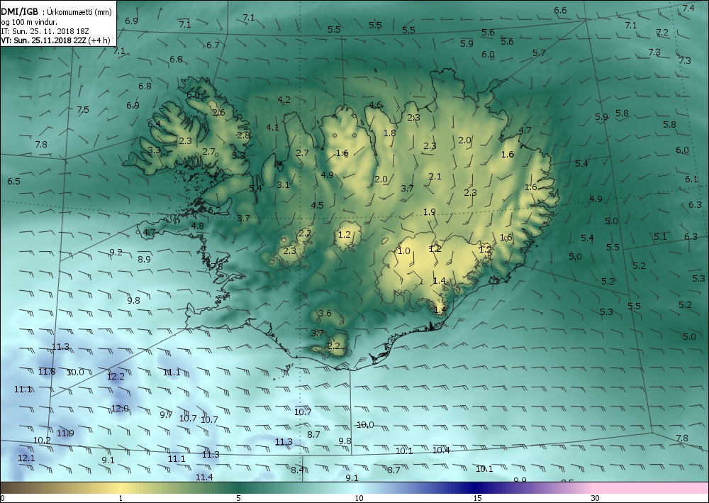
Task: Click the 7.4 value in top-right corner
Action: click(688, 8)
